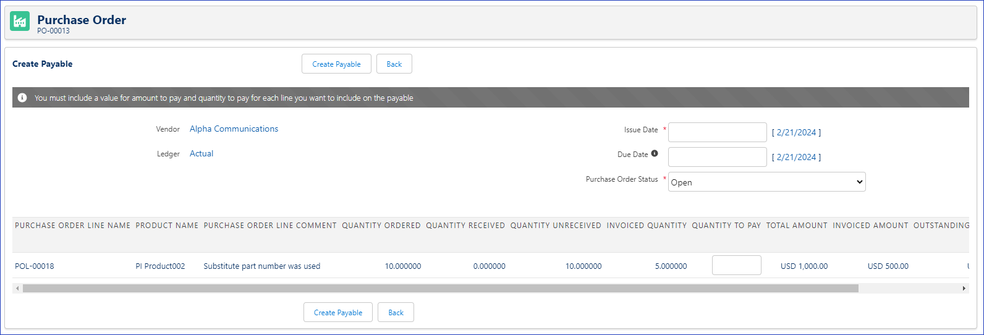Image resolution: width=984 pixels, height=335 pixels.
Task: Select the POL-00018 purchase order line
Action: pyautogui.click(x=35, y=266)
